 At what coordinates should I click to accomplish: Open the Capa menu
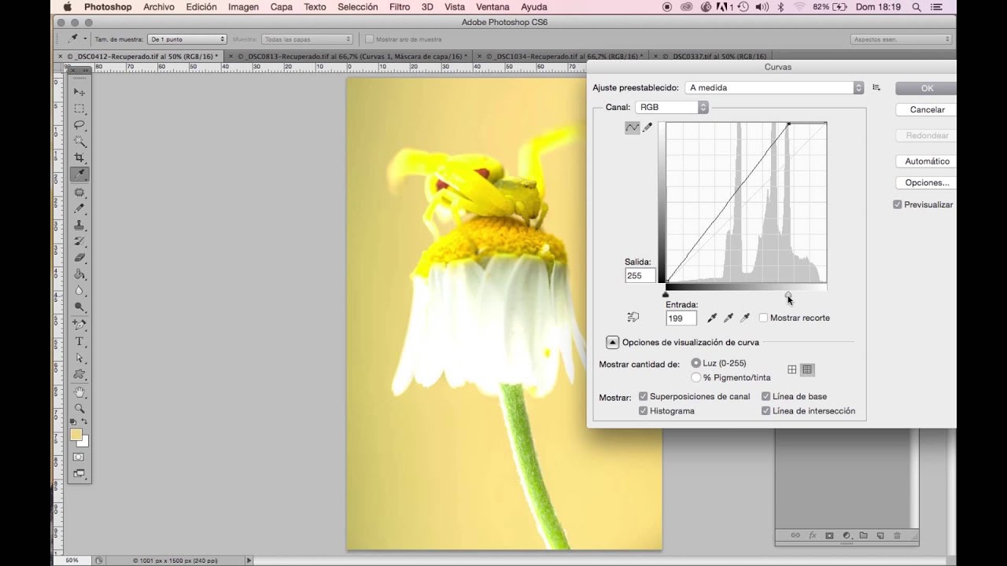(282, 7)
